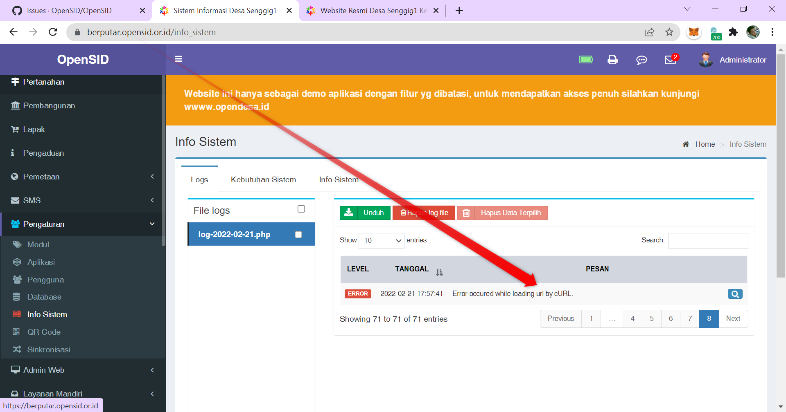Open the Show entries dropdown
This screenshot has width=786, height=412.
click(381, 240)
